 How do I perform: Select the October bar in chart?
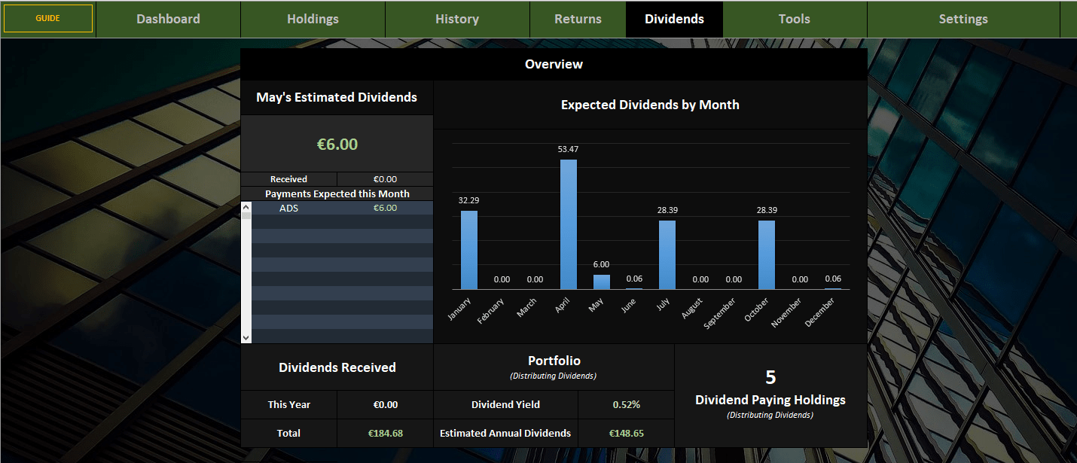coord(767,254)
